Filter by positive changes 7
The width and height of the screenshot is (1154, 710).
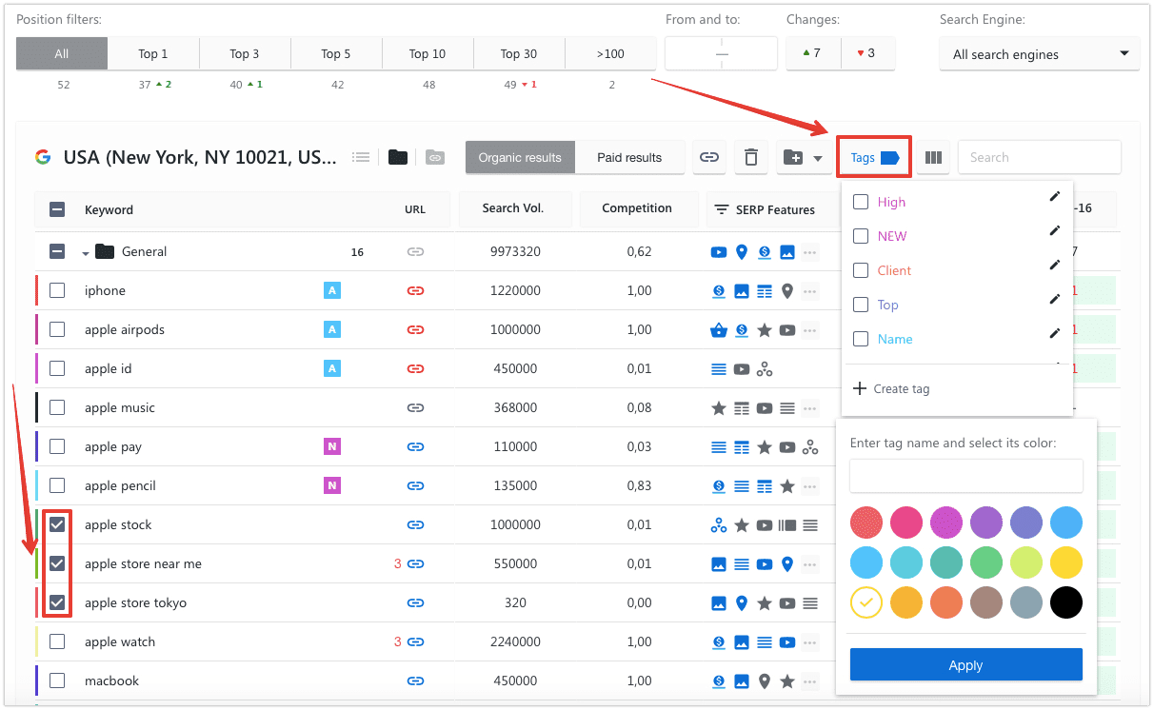tap(813, 53)
